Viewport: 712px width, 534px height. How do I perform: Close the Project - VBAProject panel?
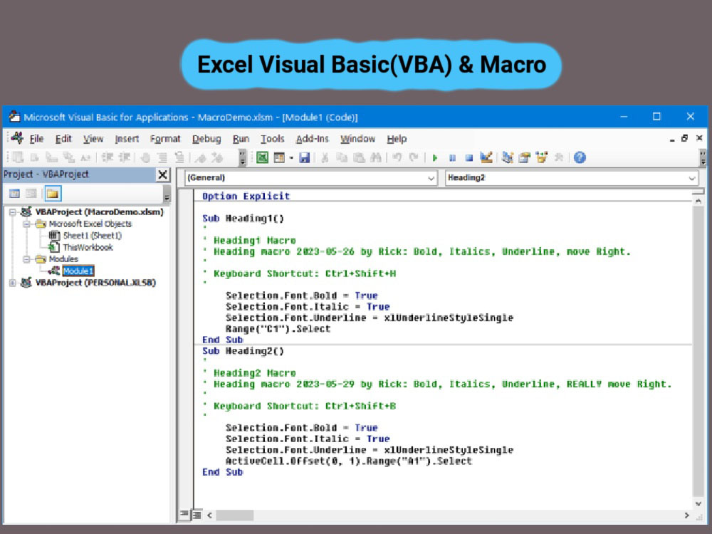pyautogui.click(x=162, y=175)
